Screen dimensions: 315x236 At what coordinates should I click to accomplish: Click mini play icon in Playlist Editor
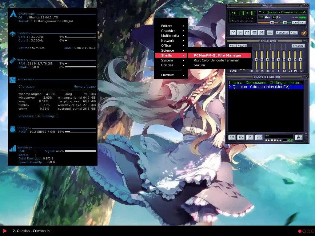pyautogui.click(x=269, y=140)
